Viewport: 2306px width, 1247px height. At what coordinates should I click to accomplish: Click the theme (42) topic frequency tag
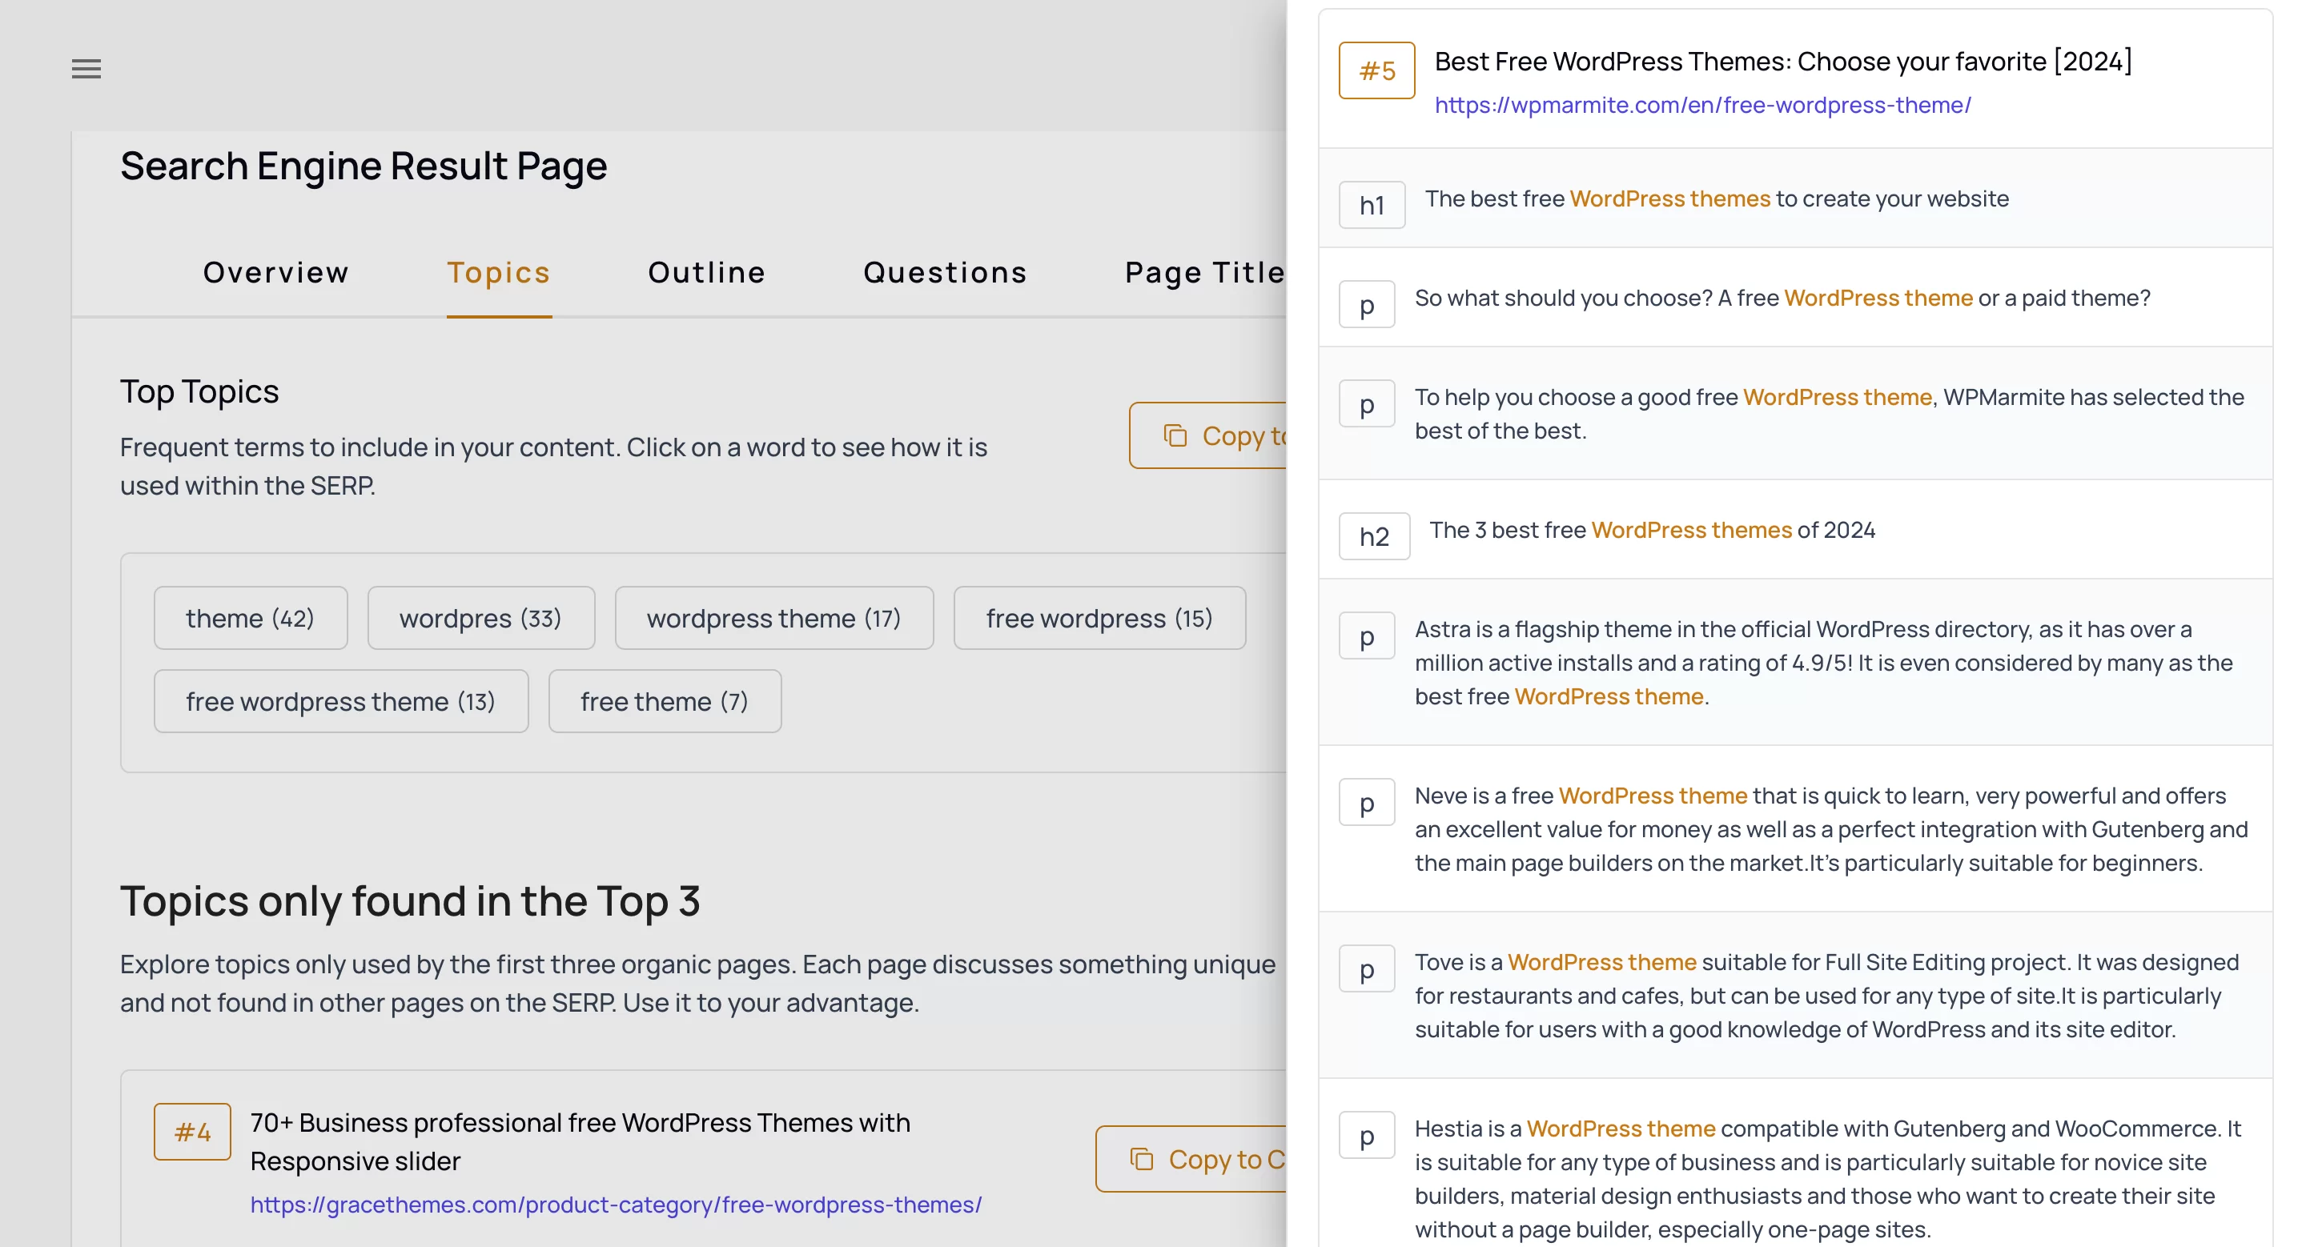point(249,617)
